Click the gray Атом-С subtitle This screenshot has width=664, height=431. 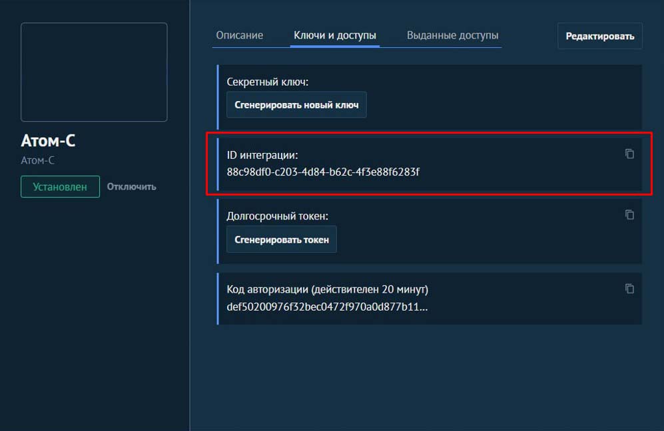pyautogui.click(x=38, y=160)
